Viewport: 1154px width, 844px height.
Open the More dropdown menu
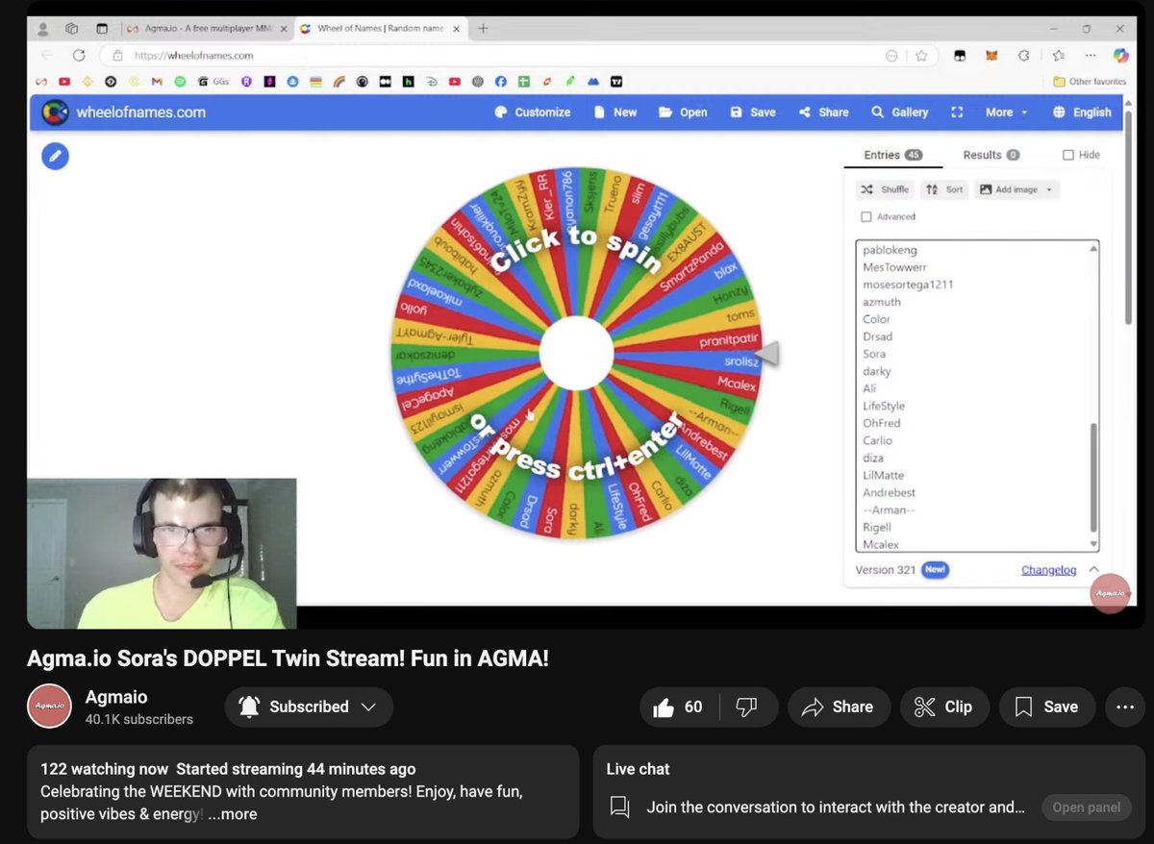click(1007, 112)
